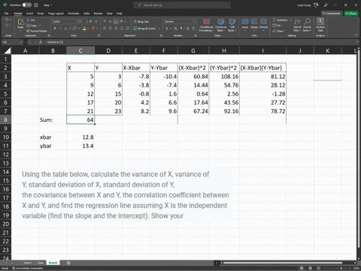This screenshot has width=361, height=271.
Task: Add a new sheet with plus button
Action: 68,263
